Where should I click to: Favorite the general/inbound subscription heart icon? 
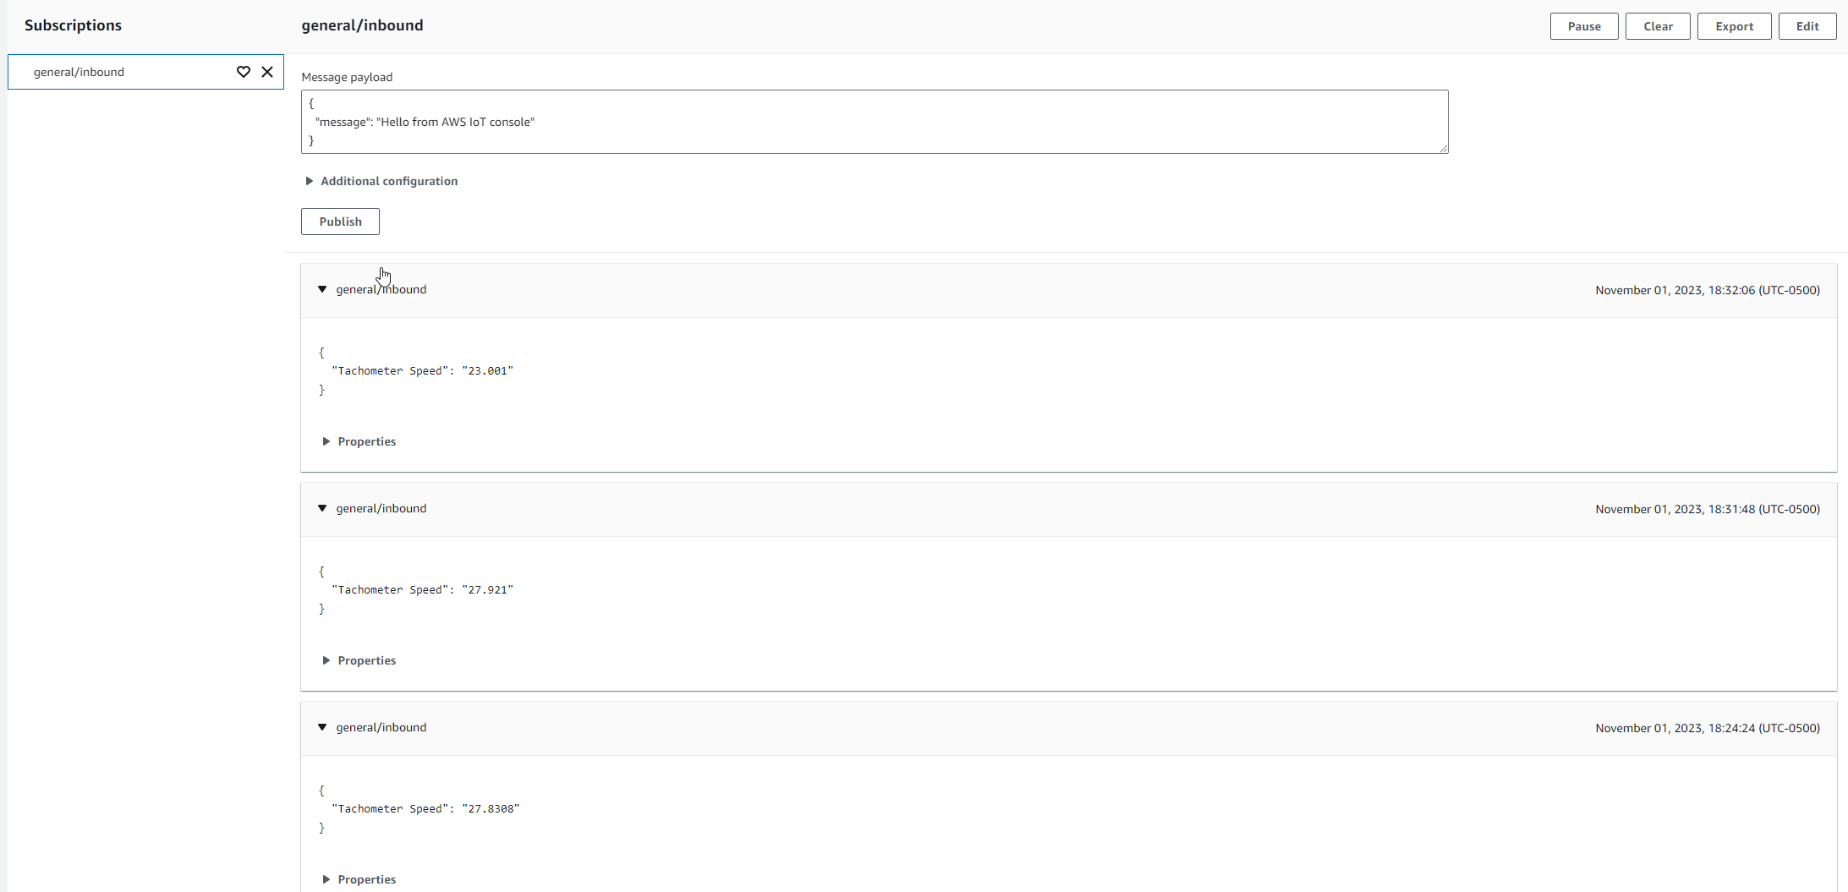pyautogui.click(x=244, y=72)
